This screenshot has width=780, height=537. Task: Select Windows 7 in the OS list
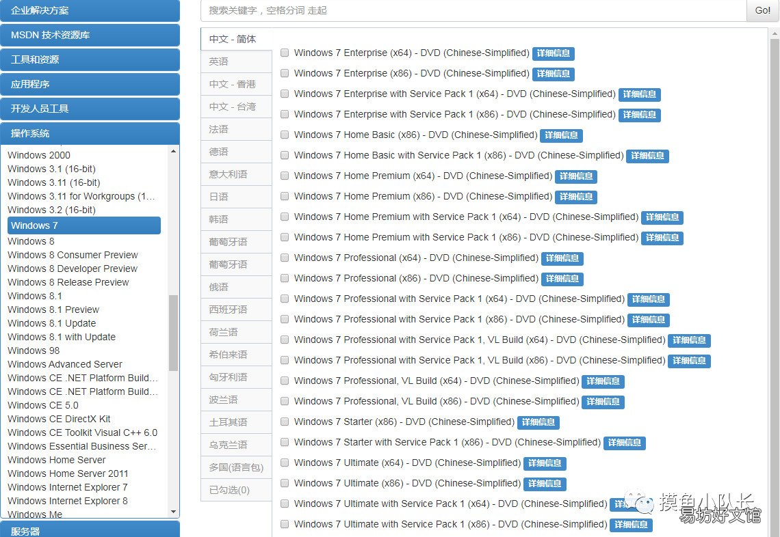84,225
